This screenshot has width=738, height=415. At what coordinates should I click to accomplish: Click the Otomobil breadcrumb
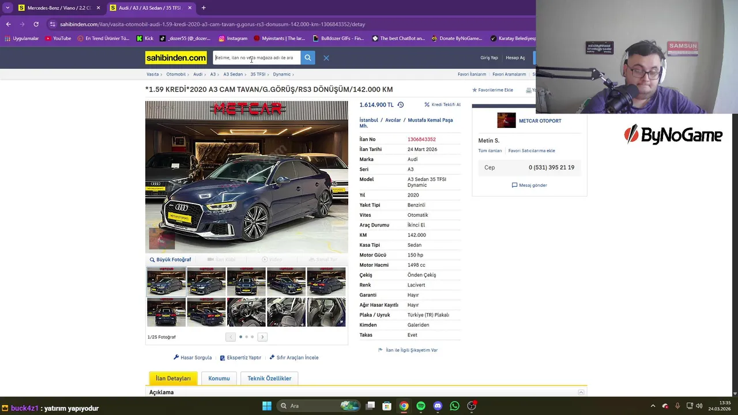(176, 74)
